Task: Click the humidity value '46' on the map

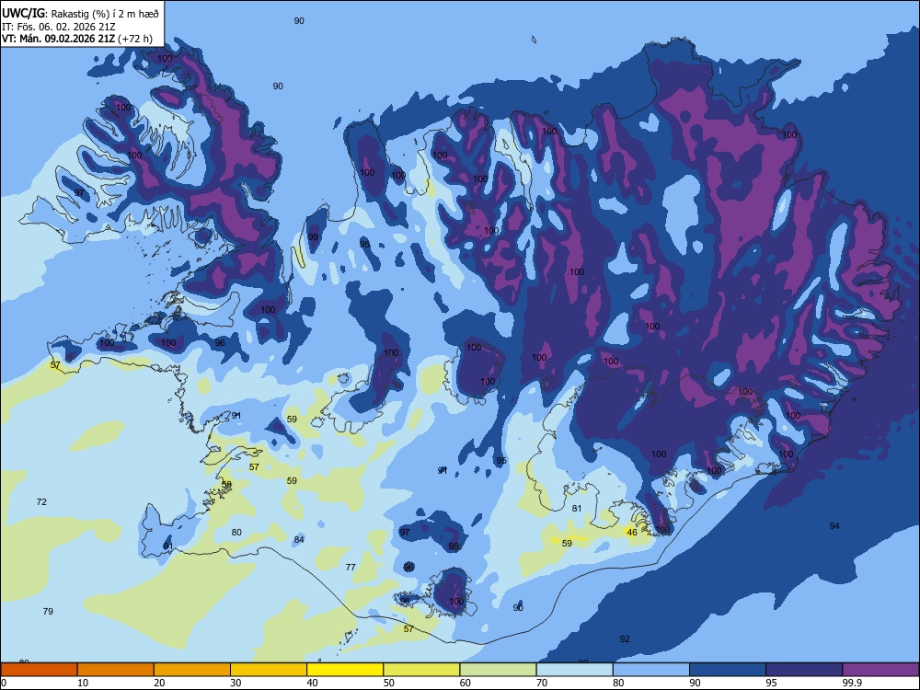Action: 632,533
